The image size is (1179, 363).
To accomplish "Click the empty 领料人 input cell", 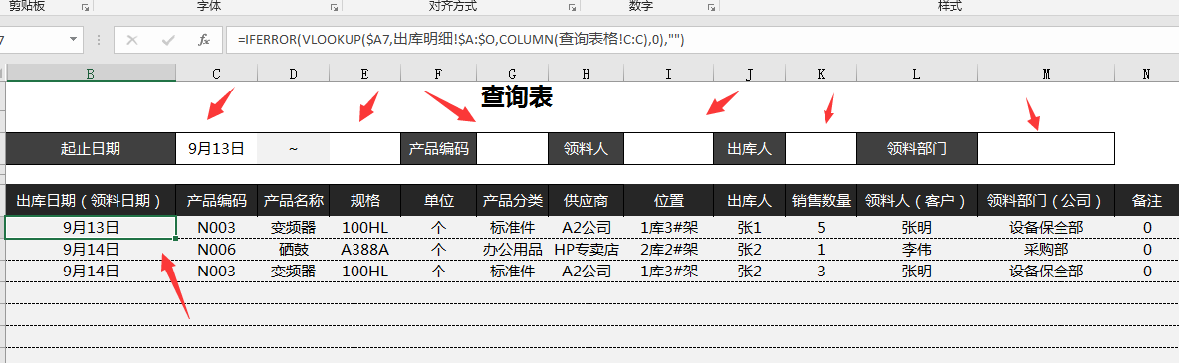I will [668, 149].
